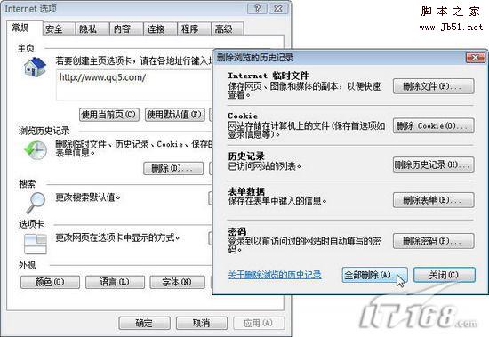Go to the 高级 tab
The image size is (489, 337).
228,29
